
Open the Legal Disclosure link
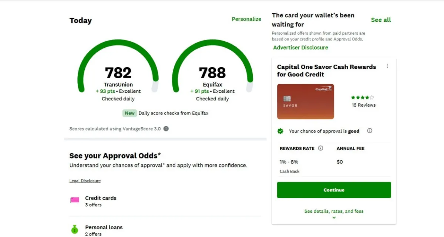pyautogui.click(x=85, y=181)
